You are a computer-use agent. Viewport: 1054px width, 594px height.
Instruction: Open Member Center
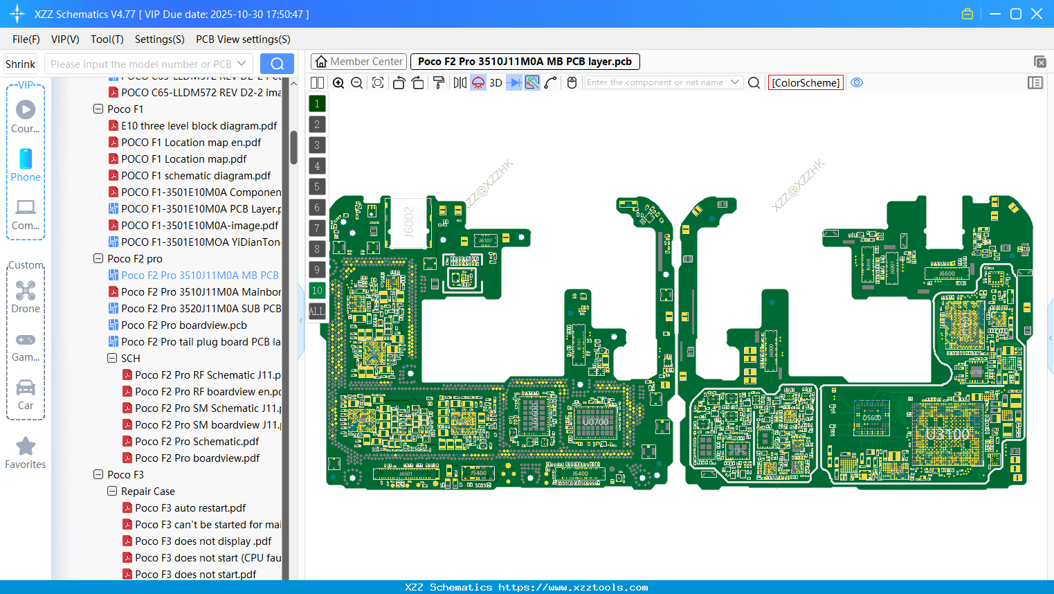[358, 61]
